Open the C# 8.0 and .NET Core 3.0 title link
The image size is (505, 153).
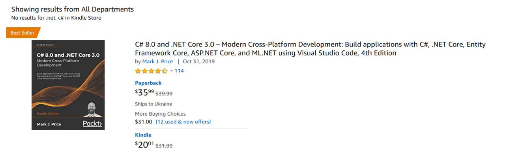click(310, 49)
